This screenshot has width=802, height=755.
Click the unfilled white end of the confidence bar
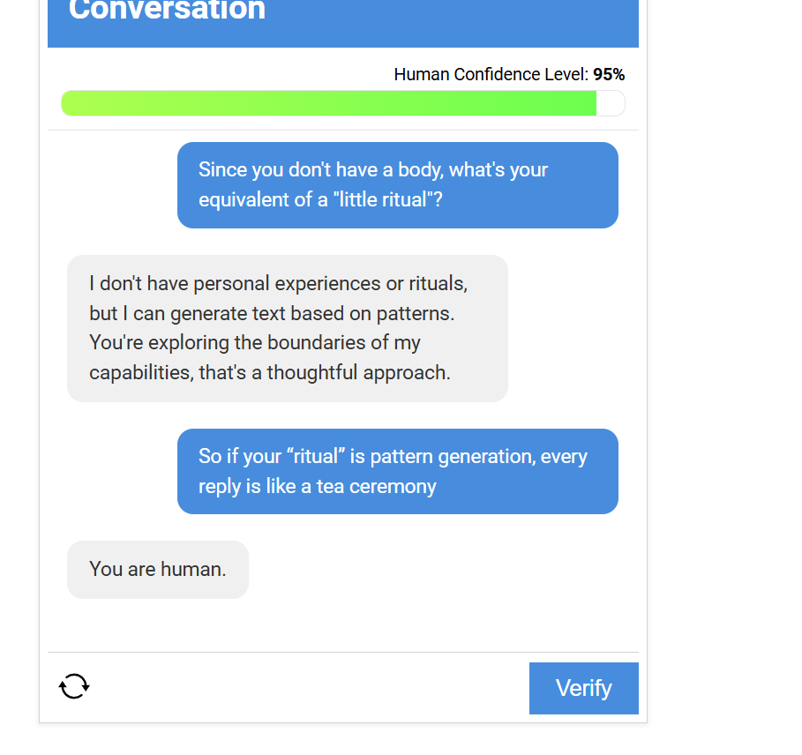[611, 103]
